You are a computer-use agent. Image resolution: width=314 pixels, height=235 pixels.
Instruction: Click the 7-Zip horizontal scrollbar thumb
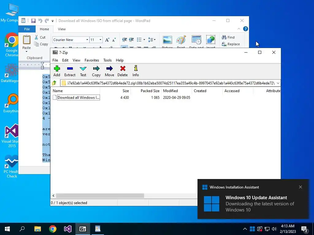100,196
